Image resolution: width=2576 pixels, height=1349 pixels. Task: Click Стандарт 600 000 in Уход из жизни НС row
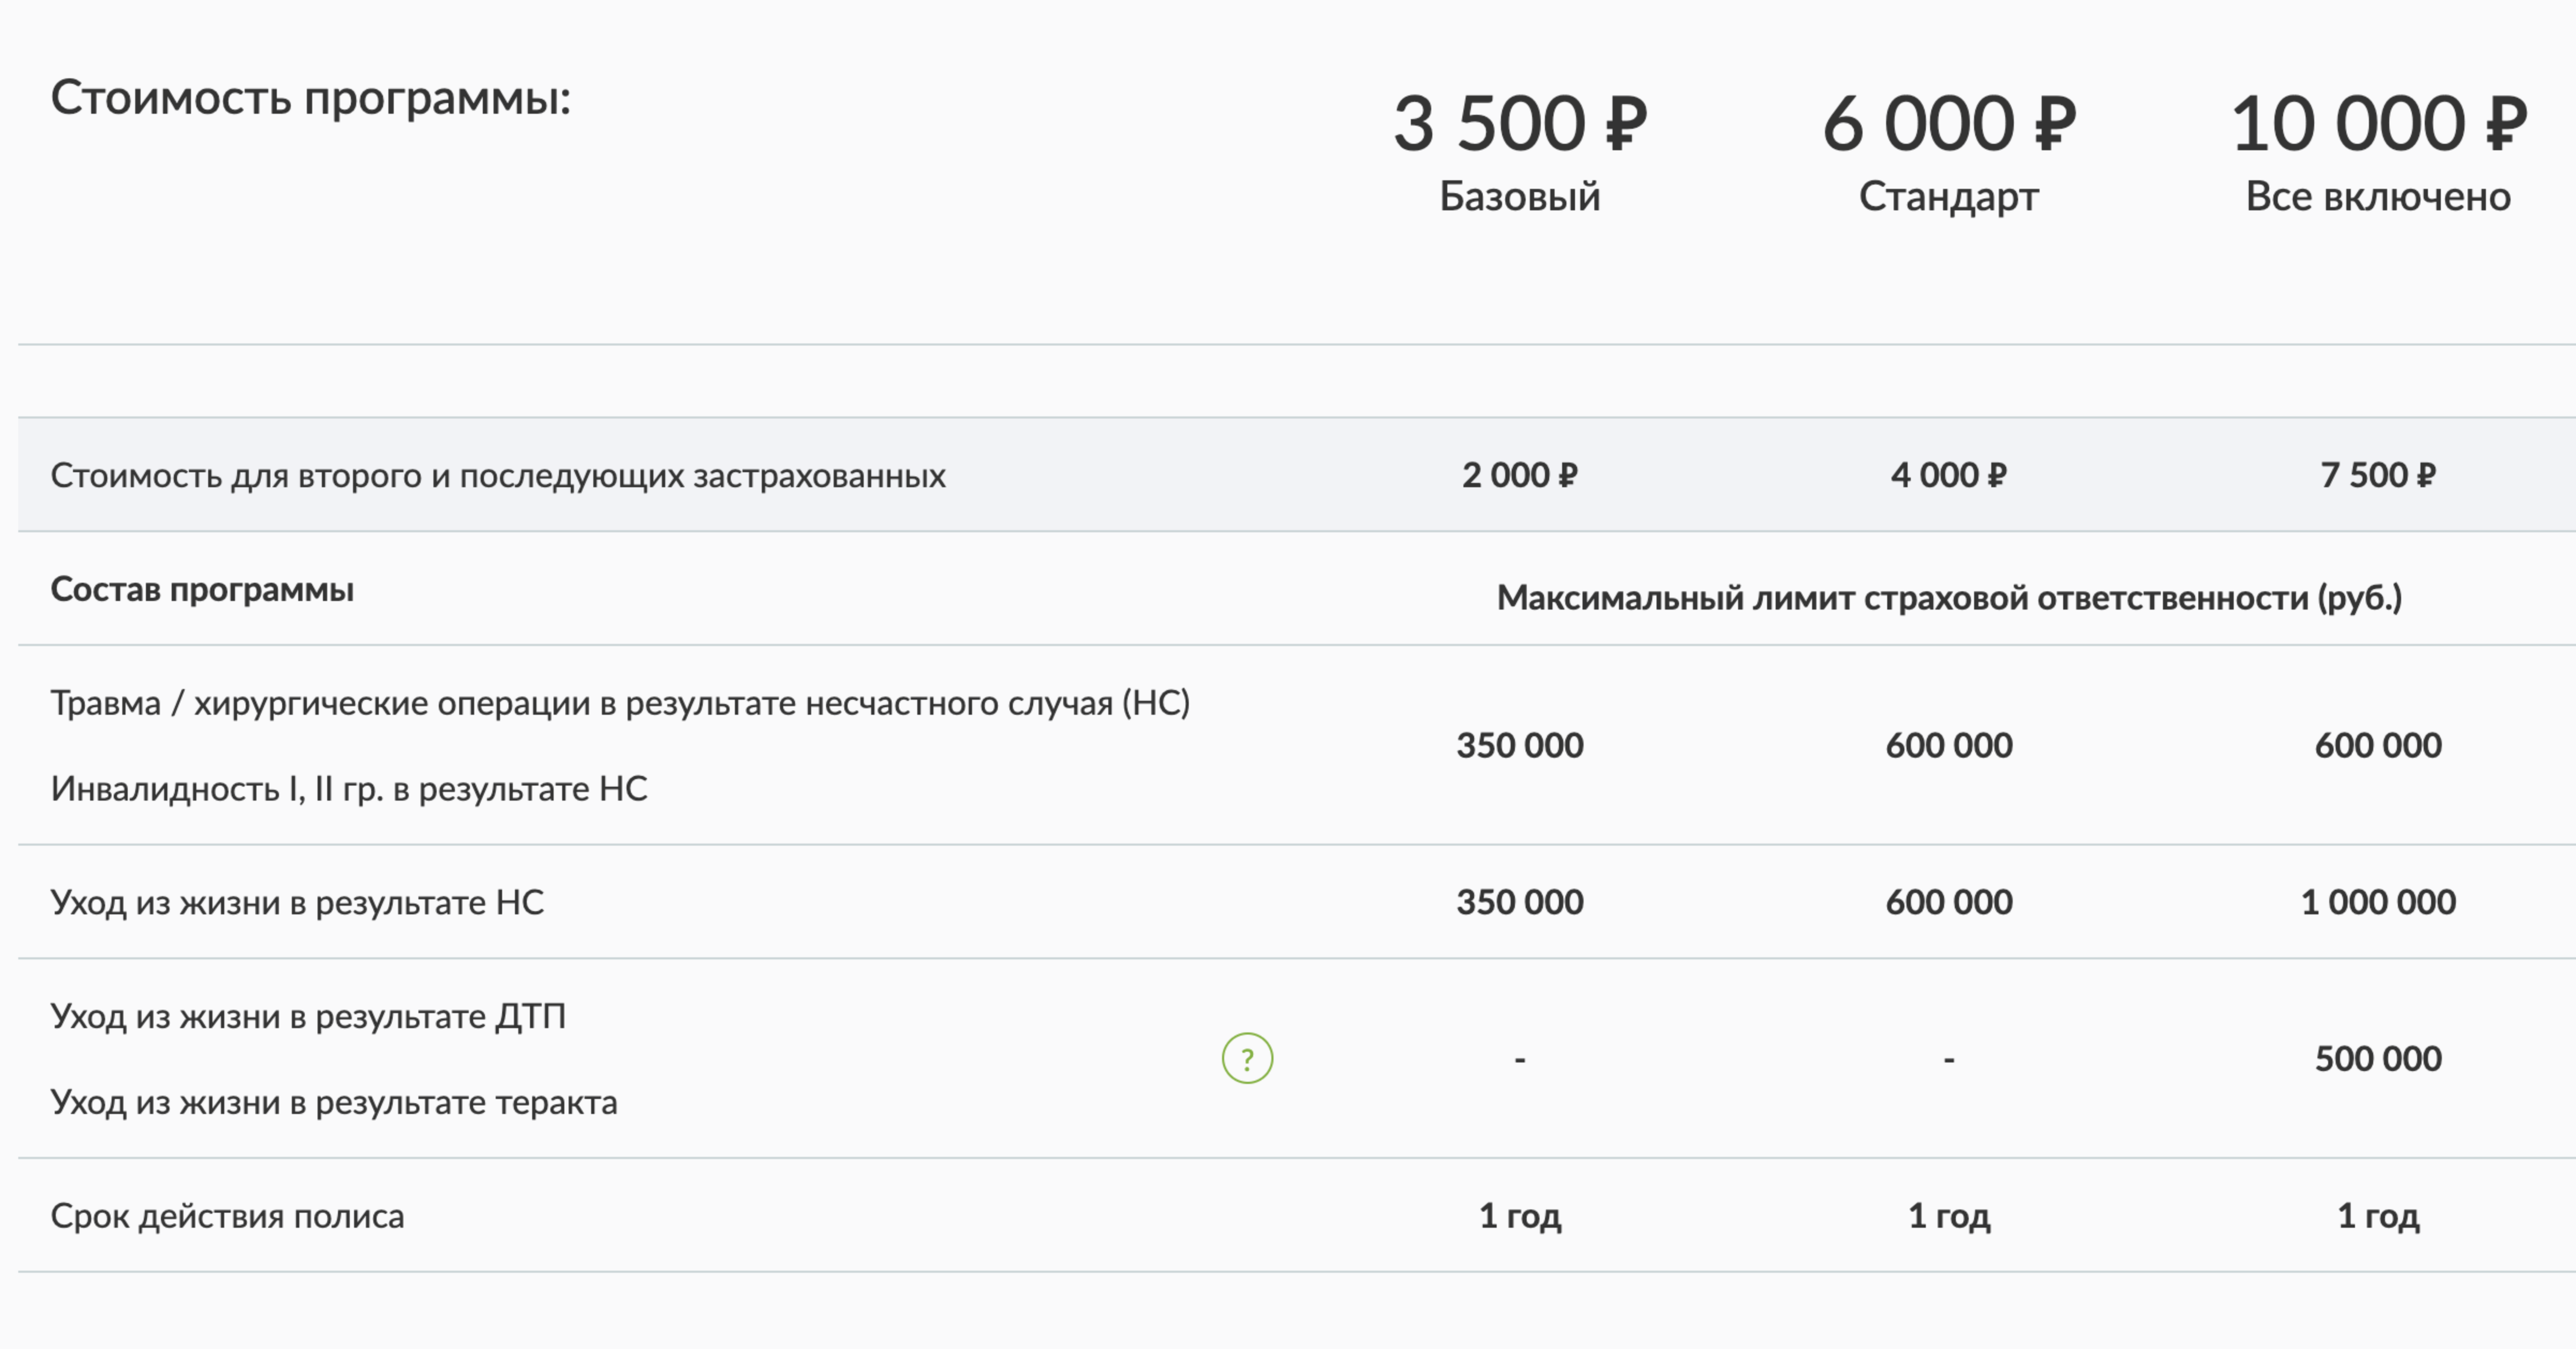[x=1949, y=902]
